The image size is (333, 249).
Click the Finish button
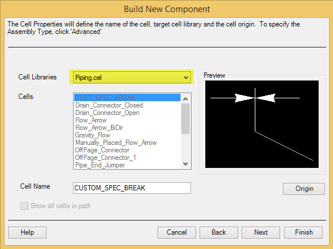pos(304,232)
